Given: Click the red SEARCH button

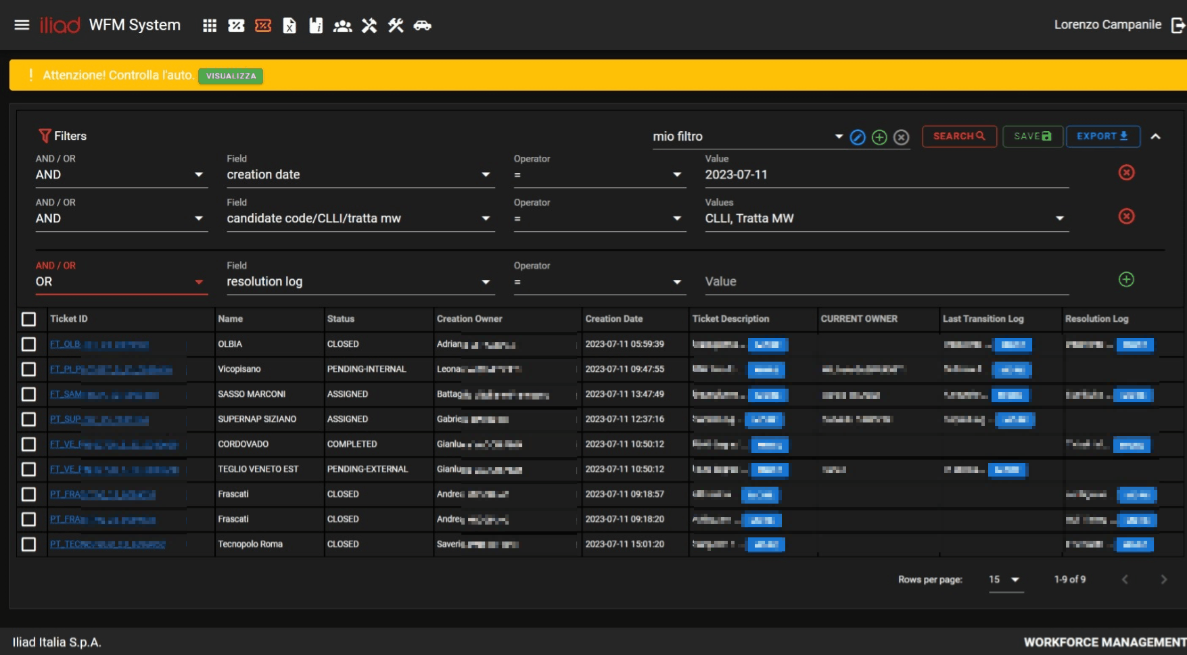Looking at the screenshot, I should [959, 136].
